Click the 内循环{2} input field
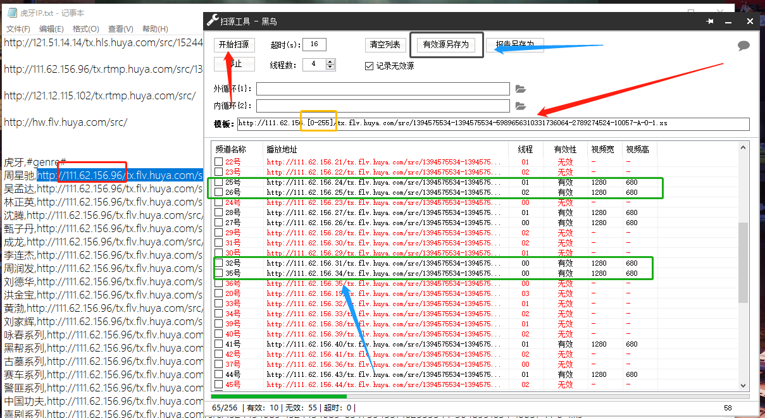This screenshot has width=765, height=418. click(x=383, y=106)
